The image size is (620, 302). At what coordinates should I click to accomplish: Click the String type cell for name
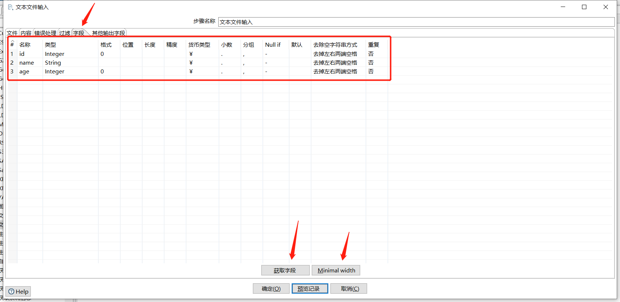point(71,62)
